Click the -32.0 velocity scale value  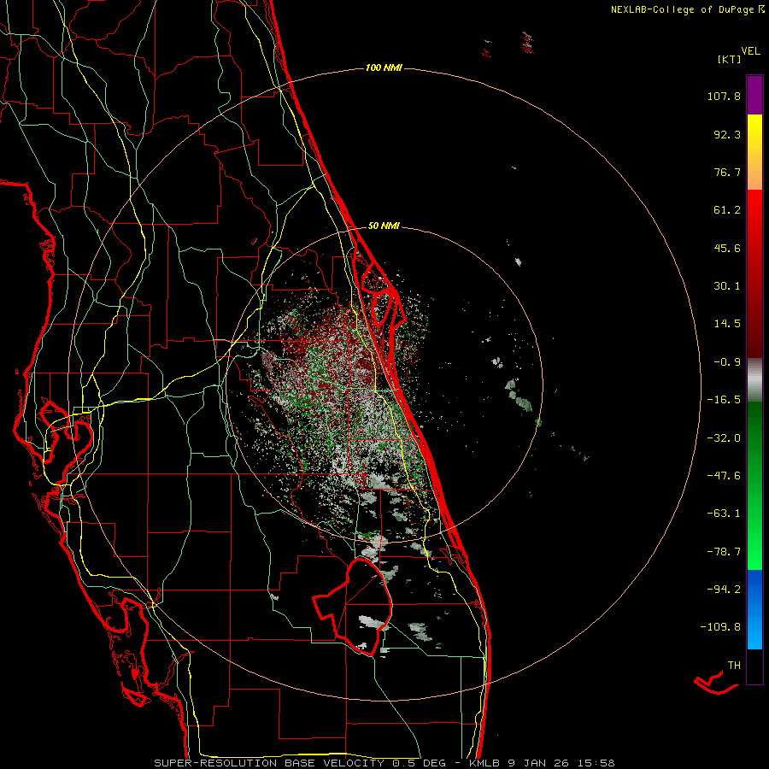724,438
